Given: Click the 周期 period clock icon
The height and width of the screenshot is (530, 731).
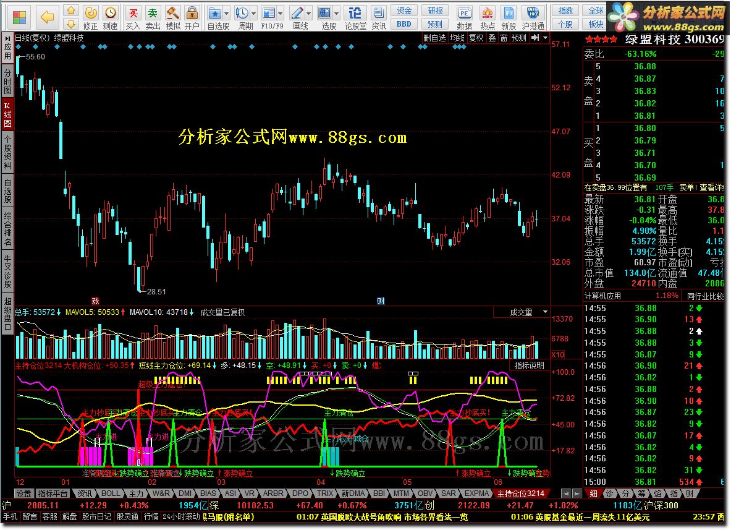Looking at the screenshot, I should pyautogui.click(x=242, y=13).
